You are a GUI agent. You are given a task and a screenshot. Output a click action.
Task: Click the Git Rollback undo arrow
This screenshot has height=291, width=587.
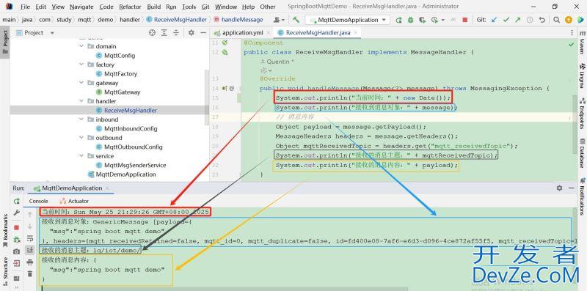coord(542,20)
